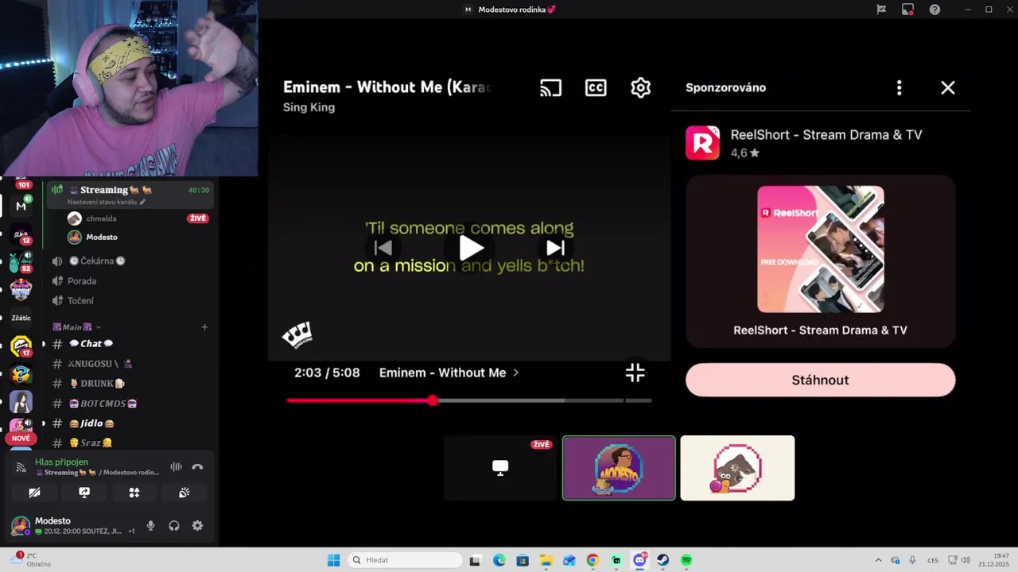Viewport: 1018px width, 572px height.
Task: Toggle closed captions on the video
Action: pos(596,87)
